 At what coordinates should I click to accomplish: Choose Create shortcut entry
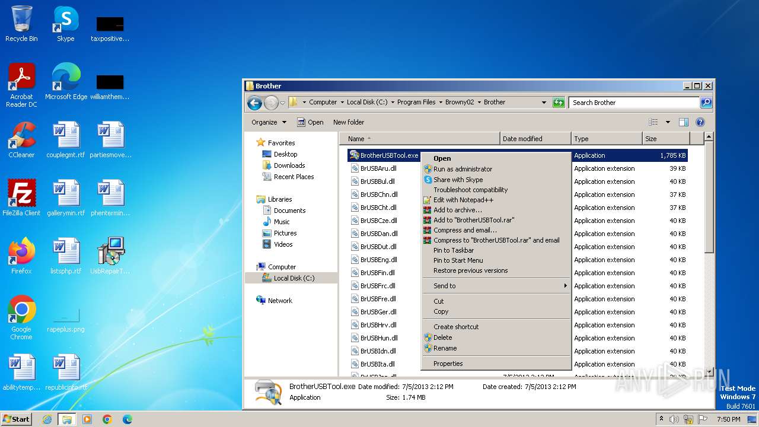(x=496, y=327)
